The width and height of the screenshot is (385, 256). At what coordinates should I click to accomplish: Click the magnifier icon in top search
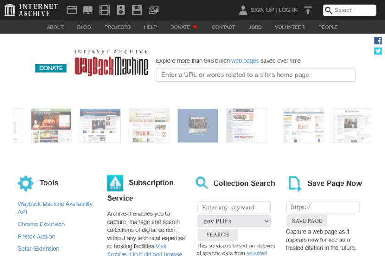coord(329,11)
